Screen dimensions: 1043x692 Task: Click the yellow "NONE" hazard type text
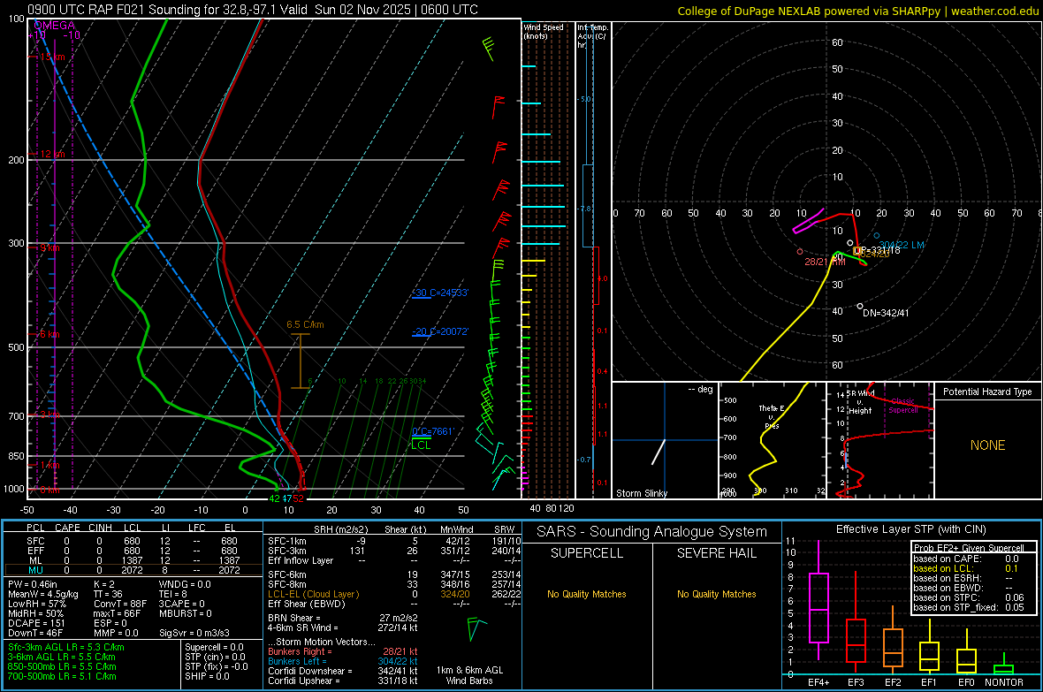pyautogui.click(x=987, y=445)
